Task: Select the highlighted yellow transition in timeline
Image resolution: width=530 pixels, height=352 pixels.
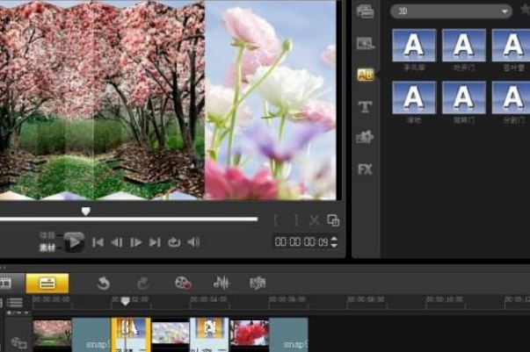Action: [131, 334]
